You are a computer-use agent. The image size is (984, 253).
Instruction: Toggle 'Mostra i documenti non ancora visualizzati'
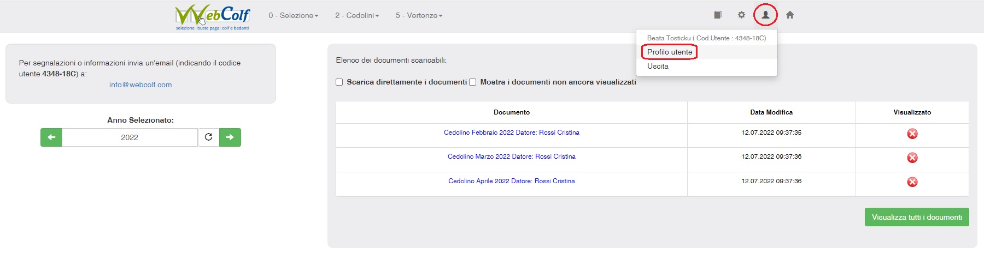click(x=473, y=82)
